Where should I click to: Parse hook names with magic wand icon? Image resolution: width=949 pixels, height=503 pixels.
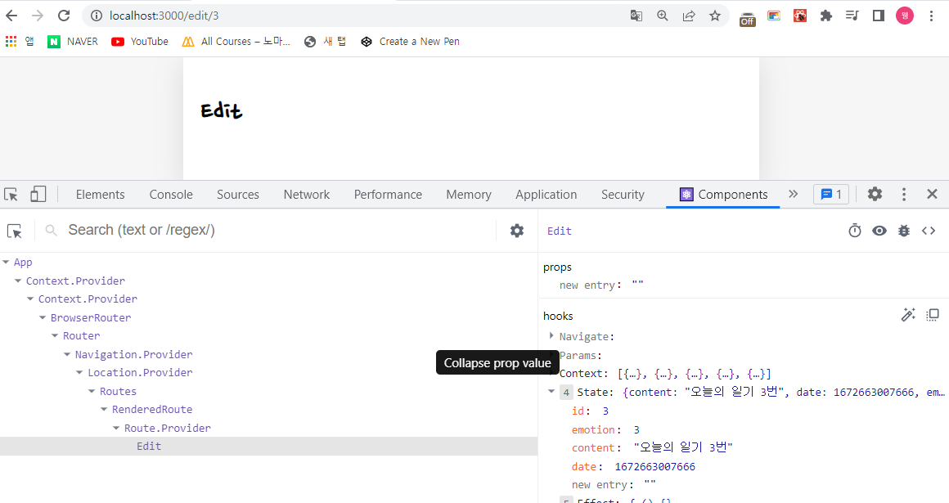908,315
